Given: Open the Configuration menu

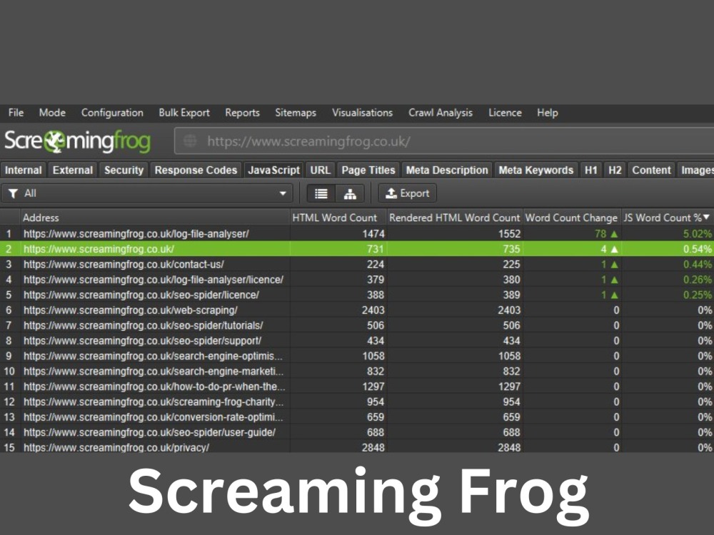Looking at the screenshot, I should tap(112, 113).
